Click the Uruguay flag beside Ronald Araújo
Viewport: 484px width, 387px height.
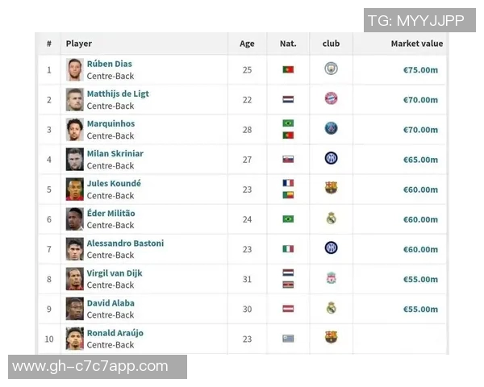(x=288, y=339)
